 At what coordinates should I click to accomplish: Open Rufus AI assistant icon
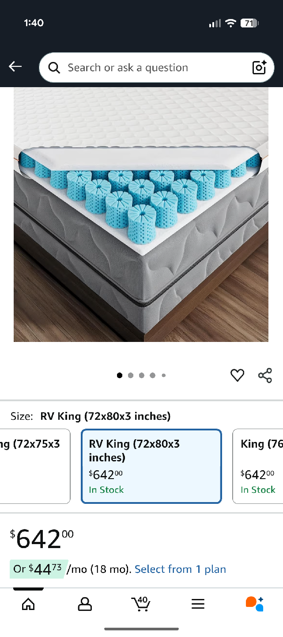(255, 604)
